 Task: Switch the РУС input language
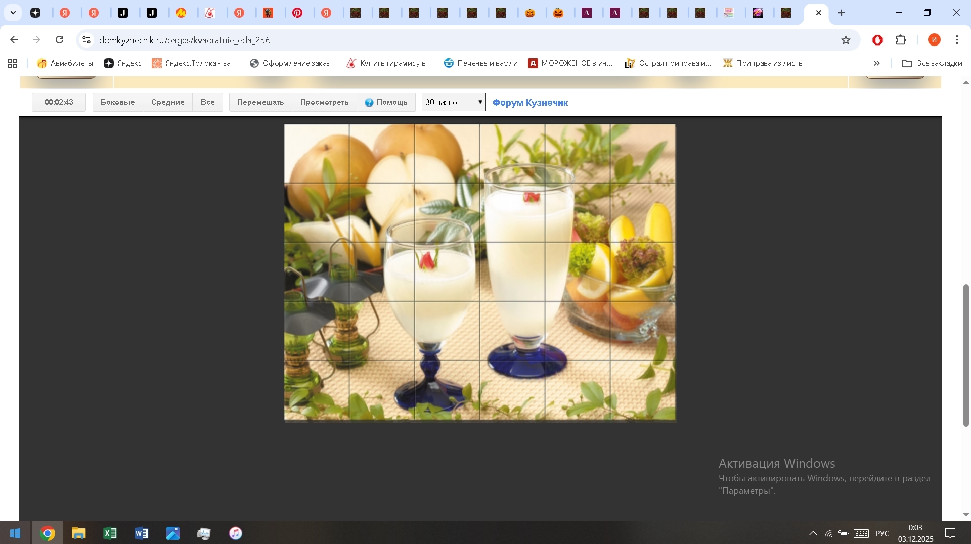pos(882,533)
